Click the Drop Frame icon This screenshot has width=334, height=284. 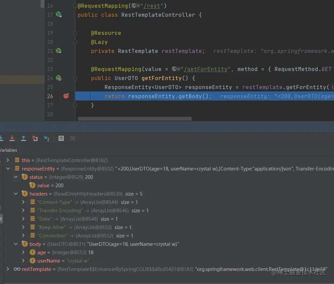pyautogui.click(x=35, y=138)
